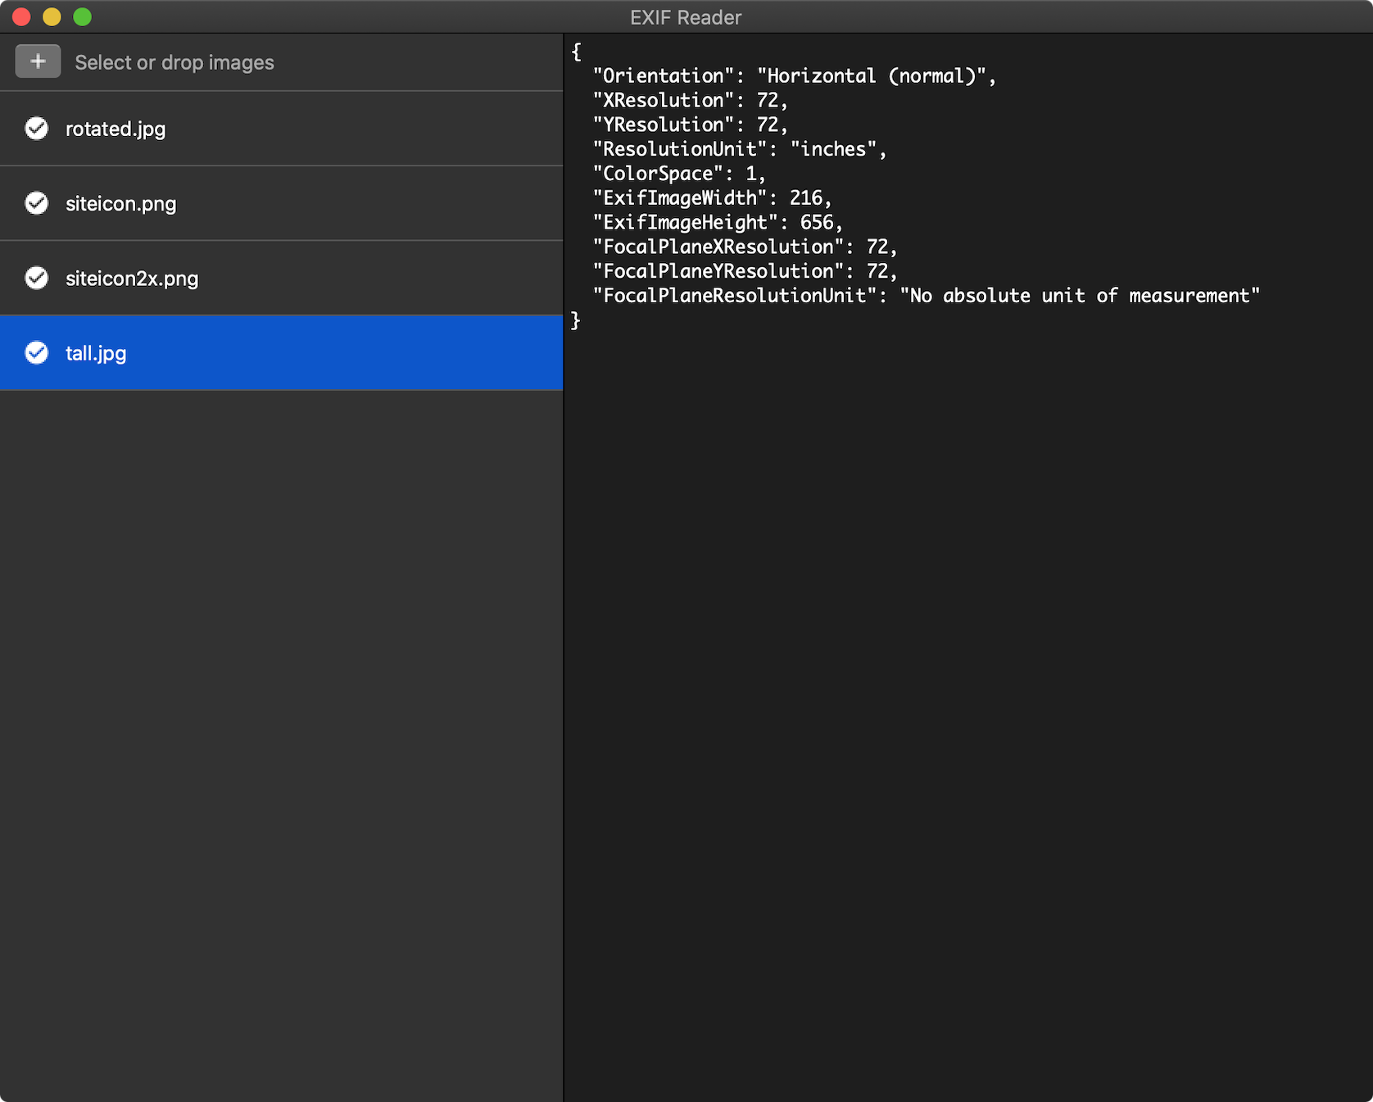Click the "ExifImageWidth": 216 line
Viewport: 1373px width, 1102px height.
point(712,198)
